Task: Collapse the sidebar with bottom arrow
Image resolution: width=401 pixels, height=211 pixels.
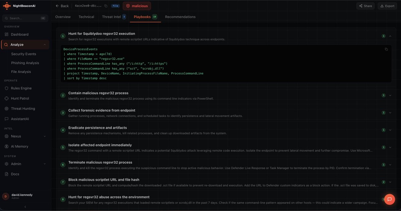Action: pos(25,207)
